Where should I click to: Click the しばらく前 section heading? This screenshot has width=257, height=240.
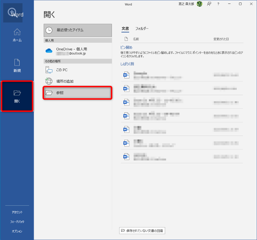[x=127, y=64]
